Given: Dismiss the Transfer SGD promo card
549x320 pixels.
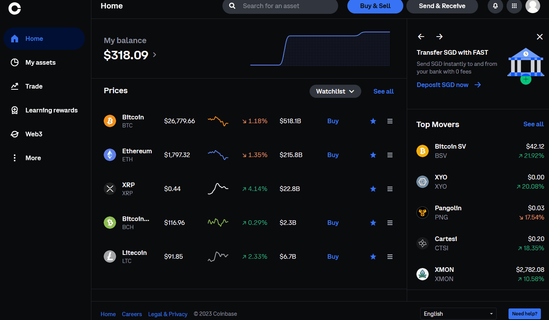Looking at the screenshot, I should click(540, 37).
